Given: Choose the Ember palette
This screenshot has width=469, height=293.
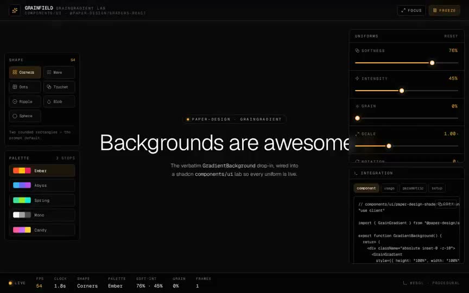Looking at the screenshot, I should (42, 171).
